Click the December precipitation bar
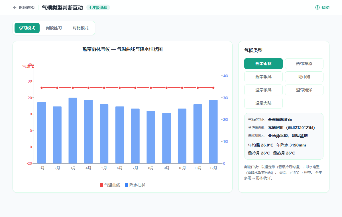The image size is (342, 217). click(x=213, y=132)
